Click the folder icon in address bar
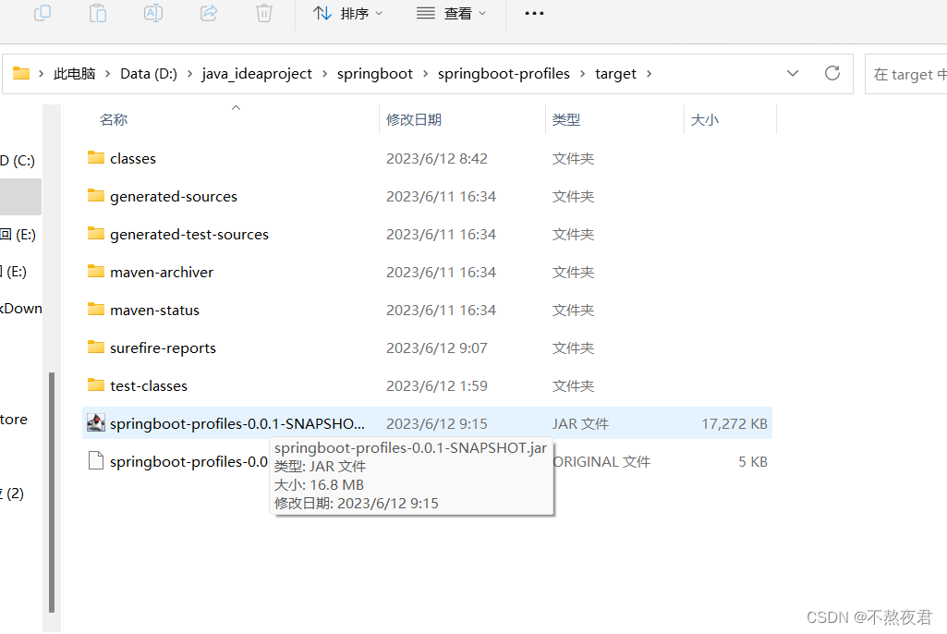 click(x=21, y=73)
